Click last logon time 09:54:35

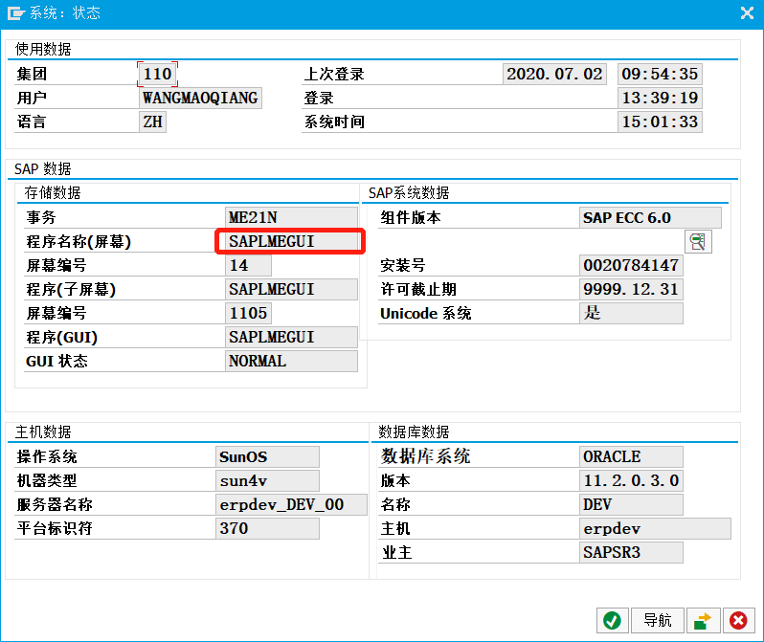[x=660, y=74]
